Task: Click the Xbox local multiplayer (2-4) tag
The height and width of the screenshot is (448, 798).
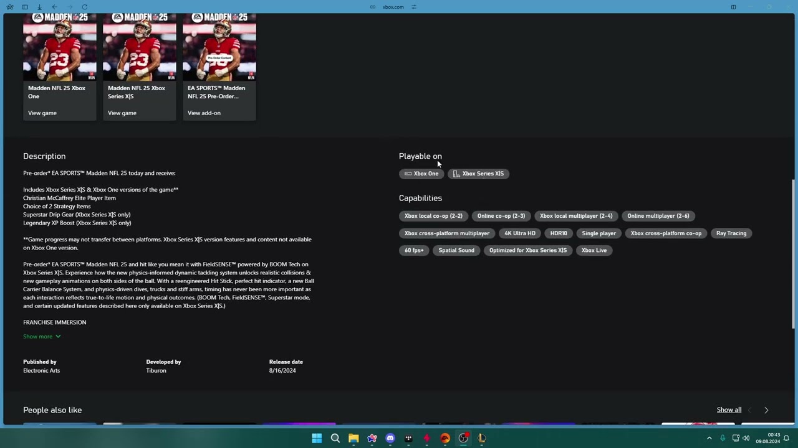Action: (x=576, y=216)
